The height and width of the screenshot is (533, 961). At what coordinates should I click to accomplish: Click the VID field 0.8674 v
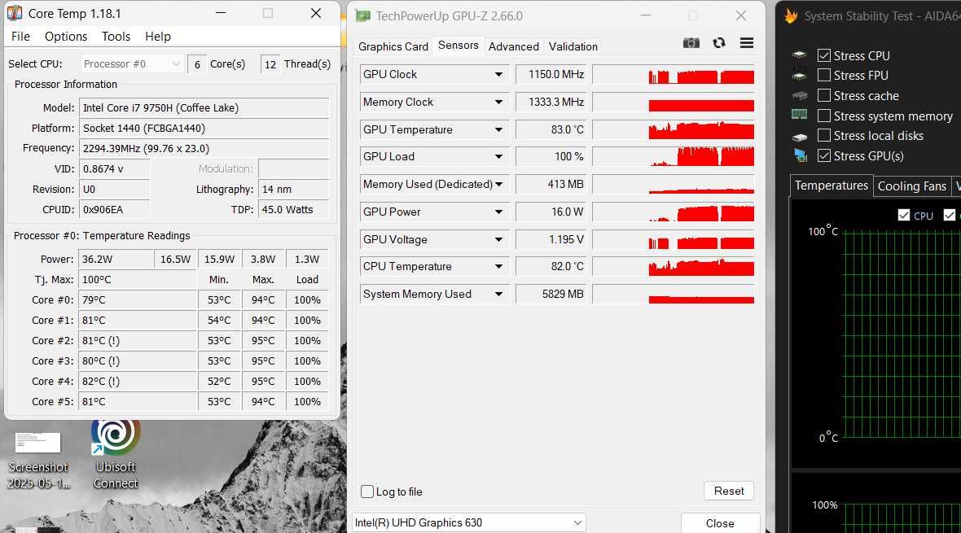point(115,168)
